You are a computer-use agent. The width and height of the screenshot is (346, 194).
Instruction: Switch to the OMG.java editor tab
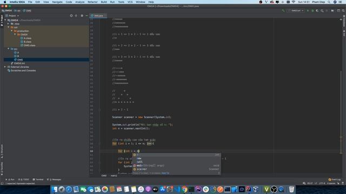tap(98, 16)
